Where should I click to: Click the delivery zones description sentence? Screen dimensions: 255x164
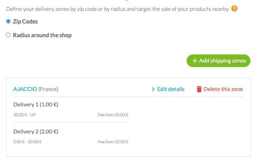(x=118, y=9)
